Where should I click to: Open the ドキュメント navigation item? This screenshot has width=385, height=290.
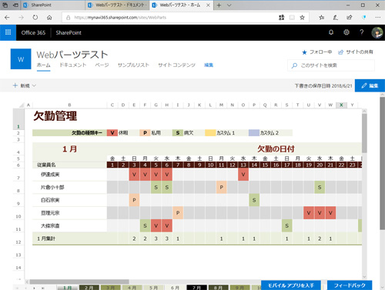73,65
